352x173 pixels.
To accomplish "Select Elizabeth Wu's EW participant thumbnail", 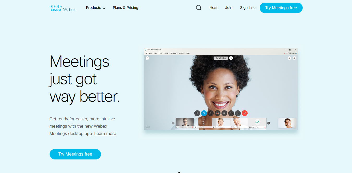I will coord(257,123).
